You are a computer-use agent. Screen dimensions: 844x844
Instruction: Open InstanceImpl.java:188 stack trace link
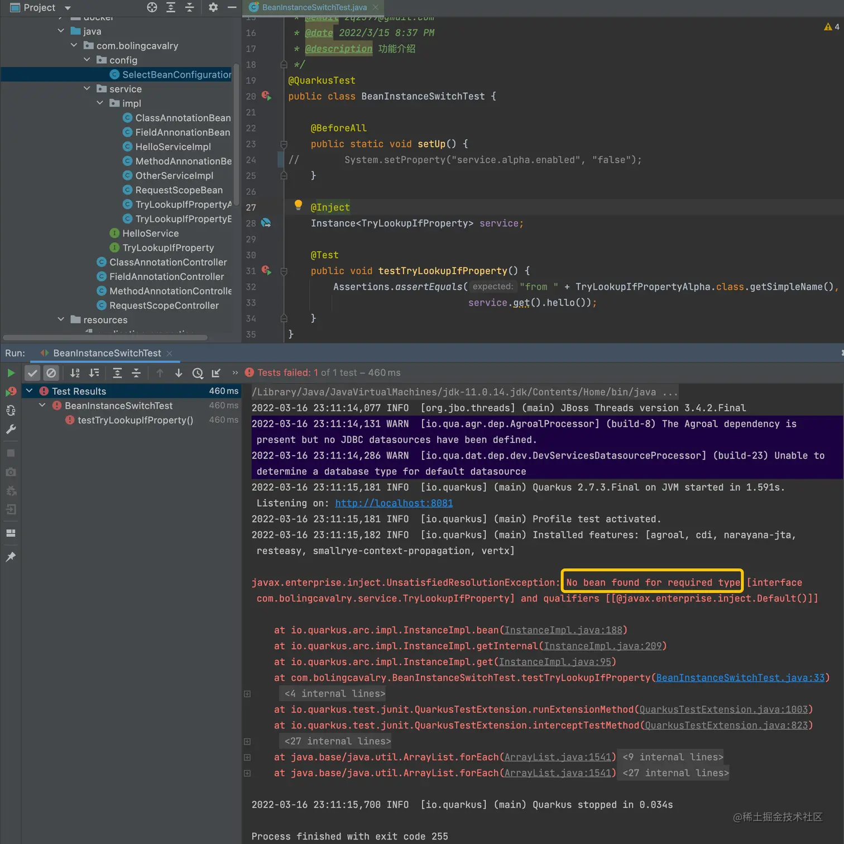[x=563, y=630]
